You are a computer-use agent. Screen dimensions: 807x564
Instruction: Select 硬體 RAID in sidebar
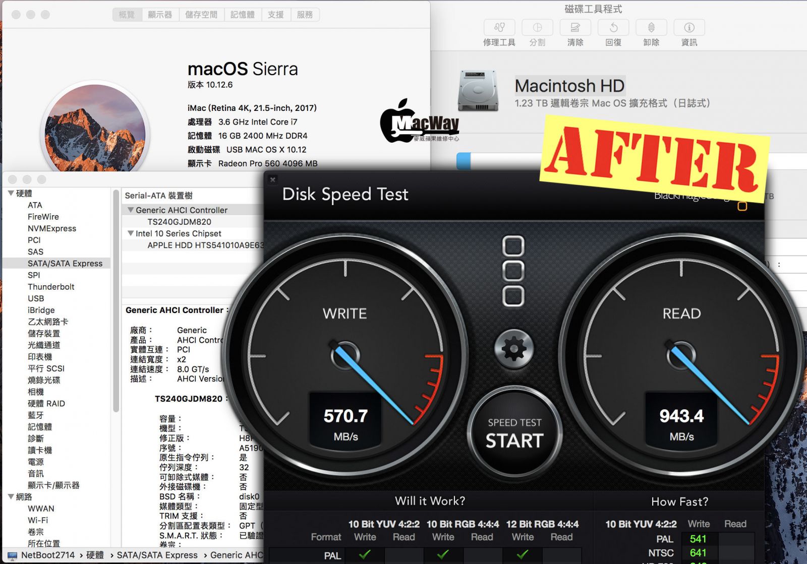click(x=46, y=403)
